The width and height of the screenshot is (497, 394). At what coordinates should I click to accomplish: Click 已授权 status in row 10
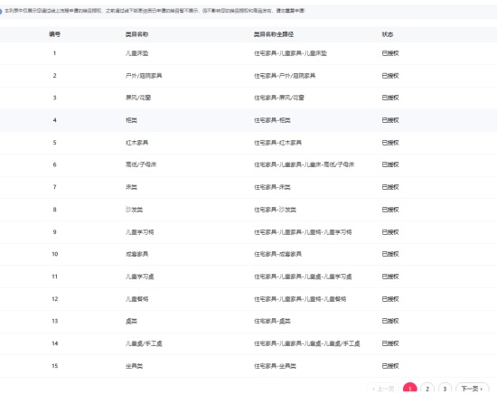pyautogui.click(x=390, y=254)
